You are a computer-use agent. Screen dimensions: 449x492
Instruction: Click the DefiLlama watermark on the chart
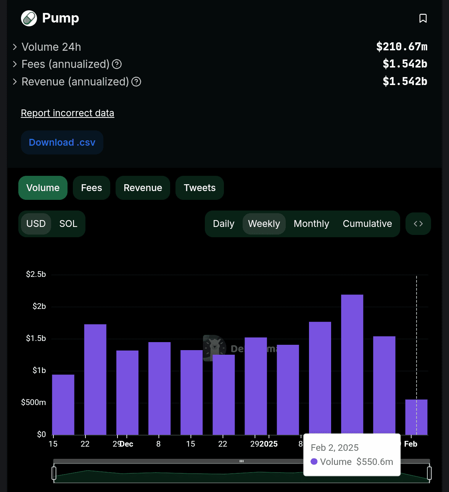(240, 347)
